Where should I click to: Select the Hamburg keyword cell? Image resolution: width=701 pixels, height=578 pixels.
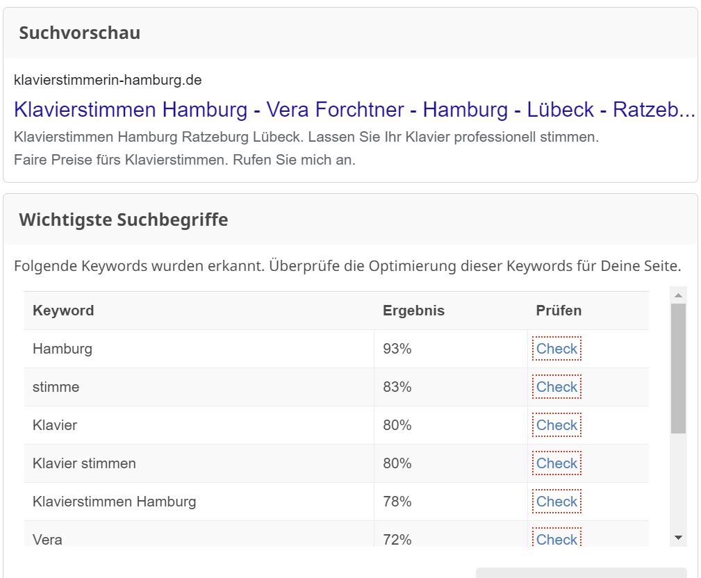click(x=199, y=349)
